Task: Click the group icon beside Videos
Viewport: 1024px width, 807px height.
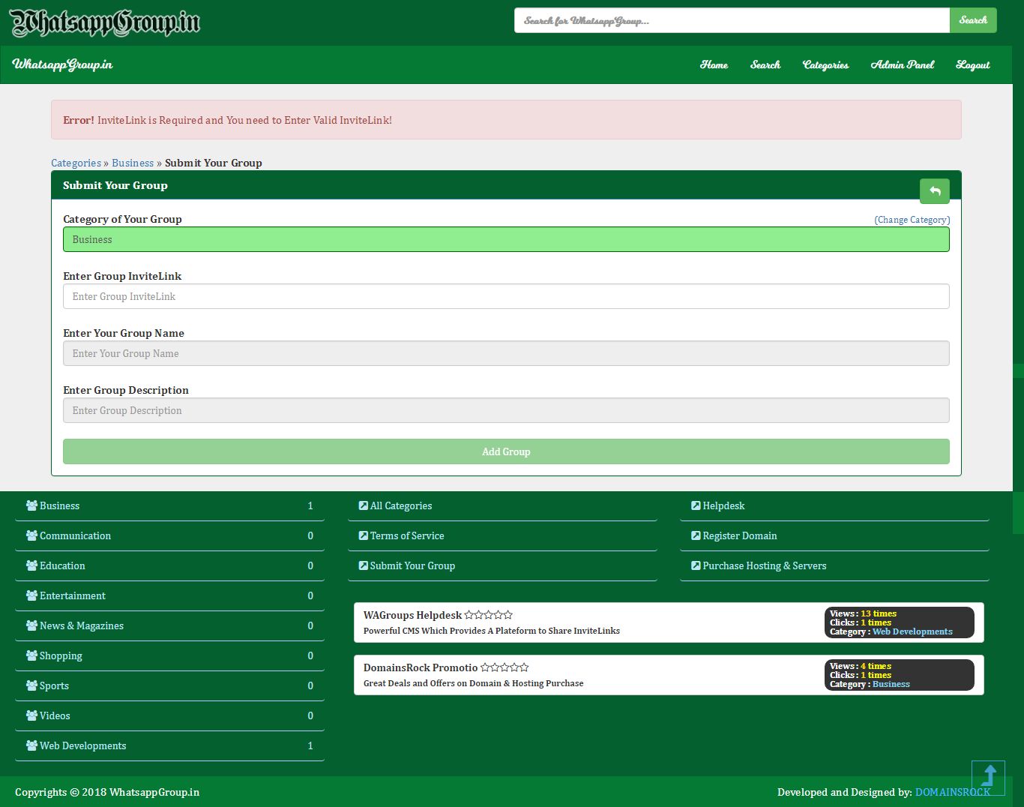Action: [x=31, y=715]
